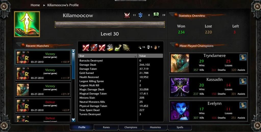Click the Tryndamere champion portrait thumbnail
Viewport: 261px width, 132px height.
click(x=180, y=63)
